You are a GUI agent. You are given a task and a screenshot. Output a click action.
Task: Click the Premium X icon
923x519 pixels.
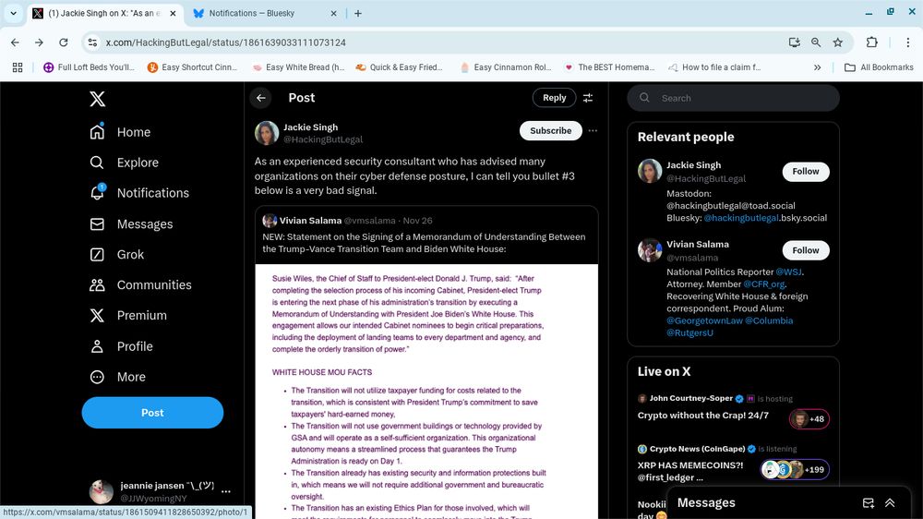coord(97,315)
